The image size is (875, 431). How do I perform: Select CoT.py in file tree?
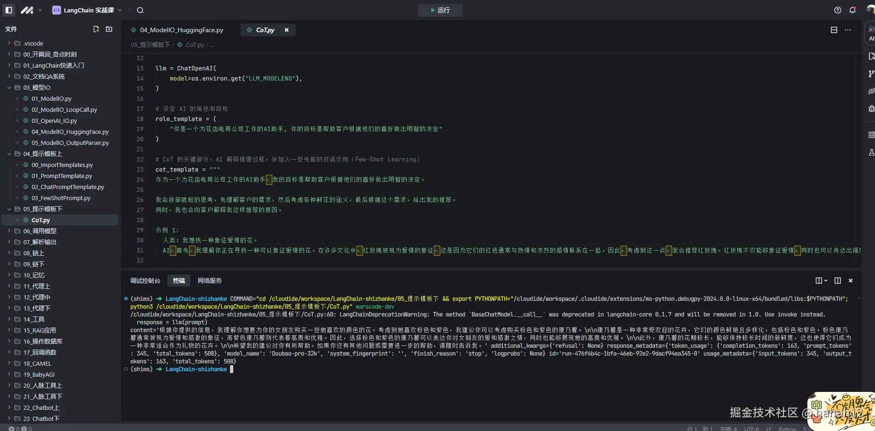[x=60, y=220]
